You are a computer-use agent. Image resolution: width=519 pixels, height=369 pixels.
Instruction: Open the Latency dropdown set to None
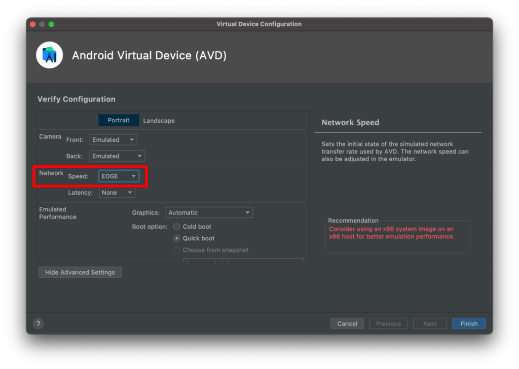click(x=117, y=193)
